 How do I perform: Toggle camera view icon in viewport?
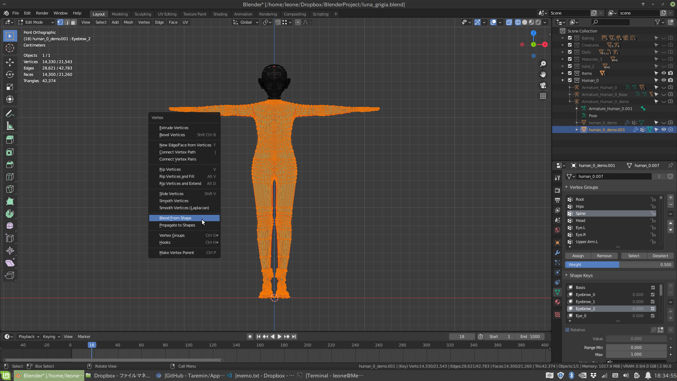pyautogui.click(x=543, y=85)
